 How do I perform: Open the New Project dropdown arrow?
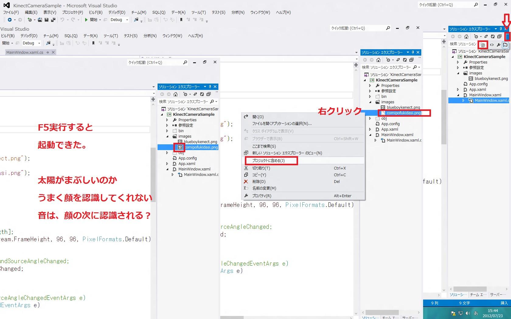click(34, 20)
